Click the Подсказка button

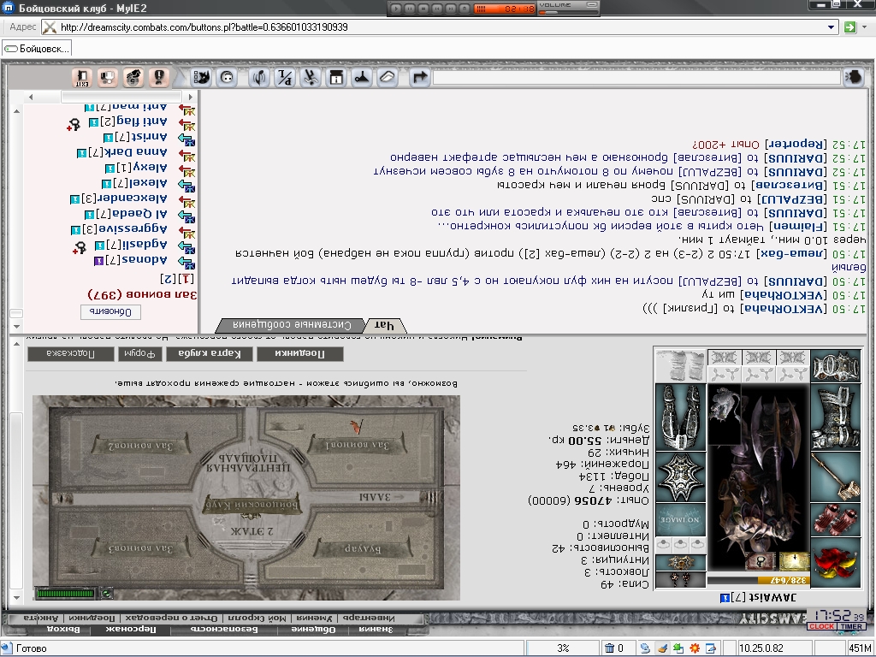pos(71,353)
